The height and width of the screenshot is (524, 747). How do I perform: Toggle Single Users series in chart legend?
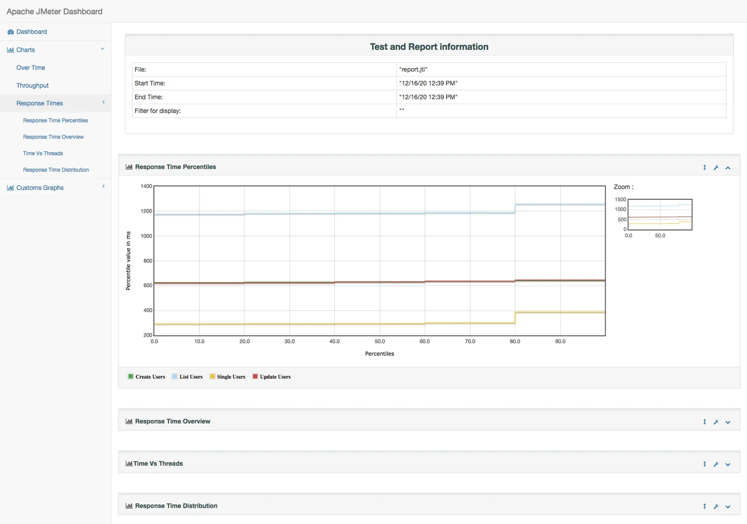pyautogui.click(x=228, y=377)
